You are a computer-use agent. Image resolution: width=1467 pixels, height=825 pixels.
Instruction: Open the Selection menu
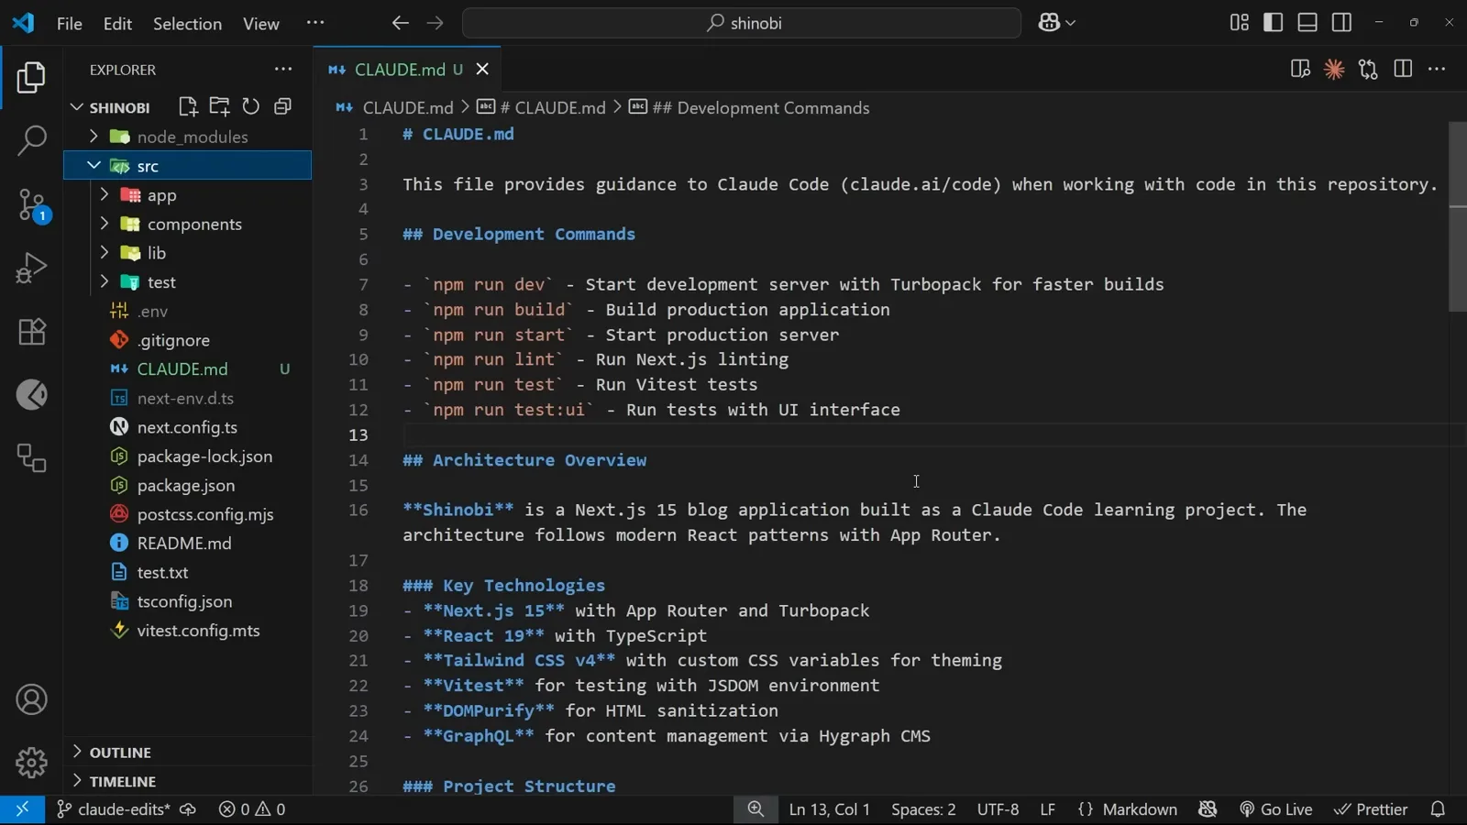click(x=187, y=23)
